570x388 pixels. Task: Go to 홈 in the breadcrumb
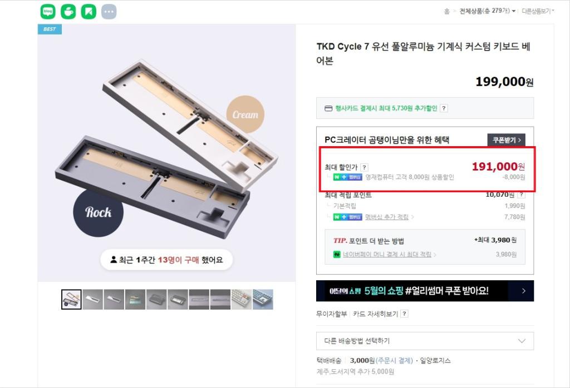pos(446,11)
